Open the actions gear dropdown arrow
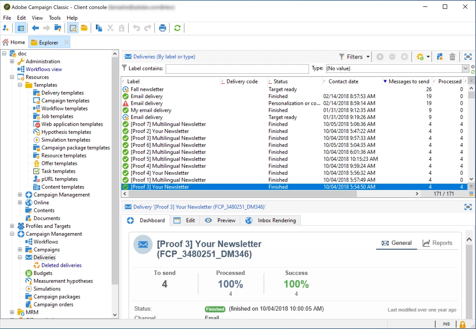The height and width of the screenshot is (329, 476). (x=428, y=57)
